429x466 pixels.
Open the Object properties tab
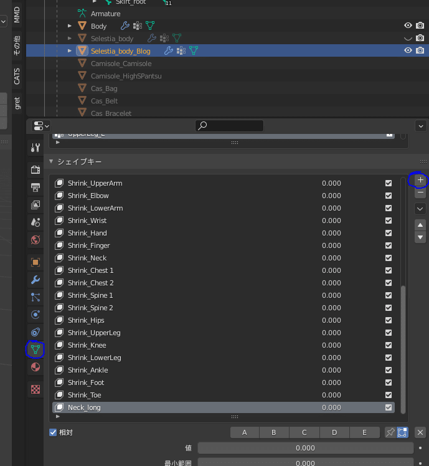point(35,262)
